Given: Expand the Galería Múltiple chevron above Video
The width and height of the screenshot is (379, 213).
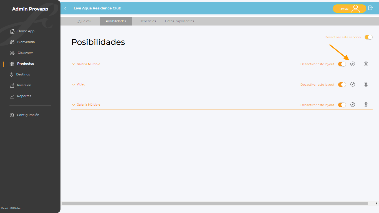Looking at the screenshot, I should tap(74, 64).
